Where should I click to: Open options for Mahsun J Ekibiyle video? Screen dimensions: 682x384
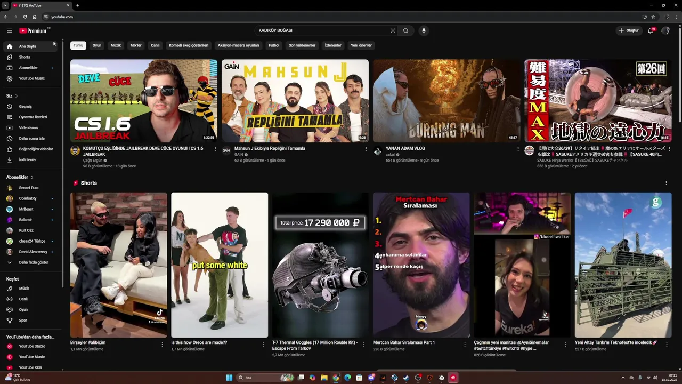[x=366, y=149]
